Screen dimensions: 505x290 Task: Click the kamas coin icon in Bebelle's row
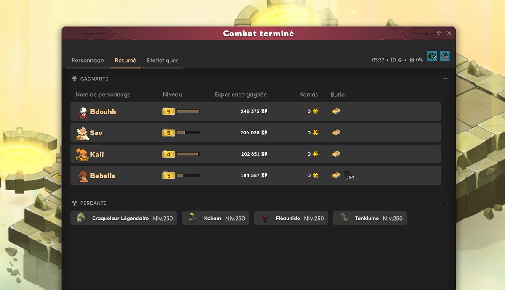pos(315,175)
